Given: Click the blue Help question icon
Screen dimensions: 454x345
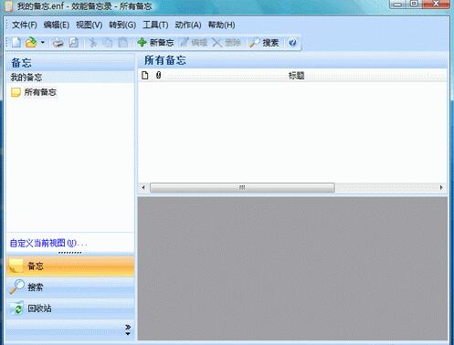Looking at the screenshot, I should pyautogui.click(x=292, y=43).
